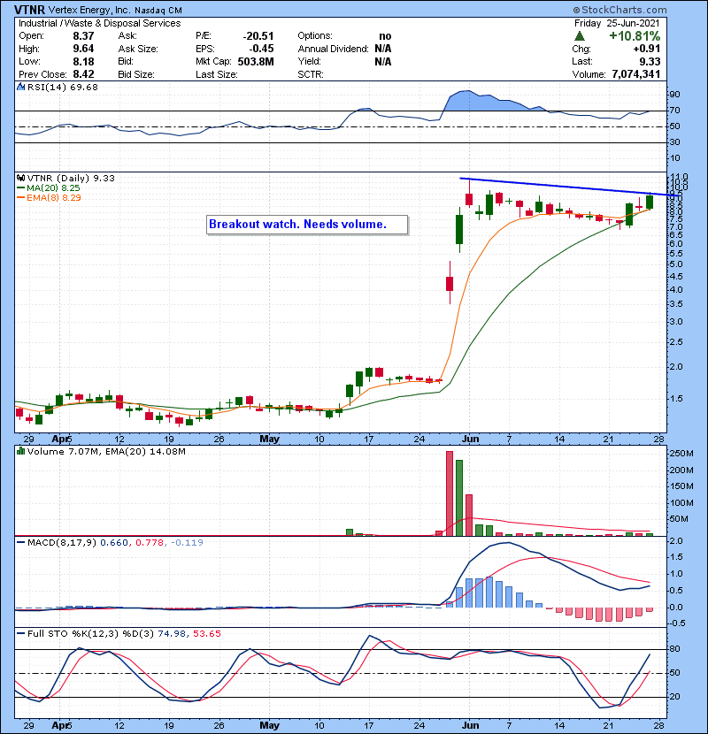Click the blue MACD legend line marker
The image size is (708, 734).
coord(20,543)
